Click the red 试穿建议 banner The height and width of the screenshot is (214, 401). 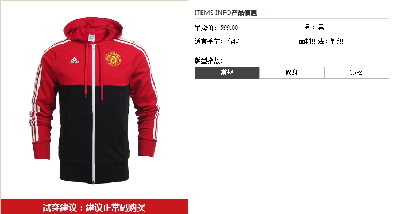(x=94, y=207)
